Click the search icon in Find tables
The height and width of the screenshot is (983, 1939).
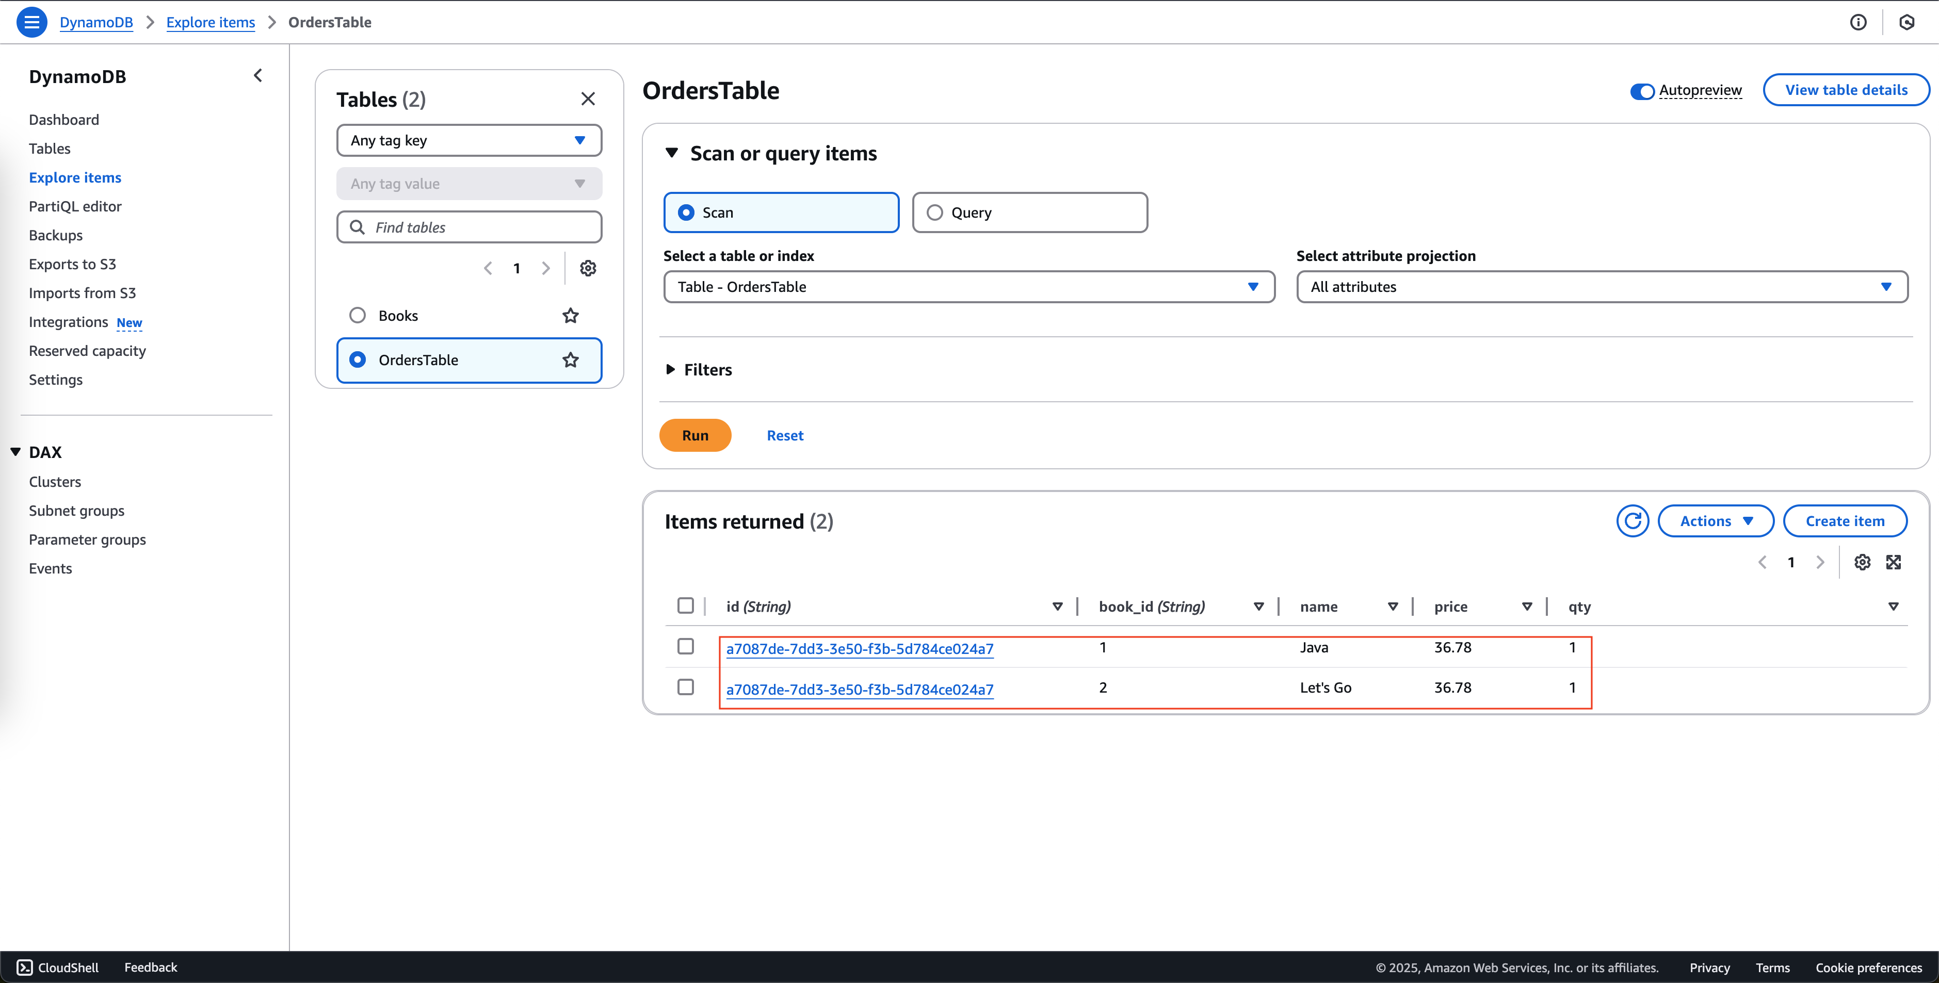(x=358, y=226)
